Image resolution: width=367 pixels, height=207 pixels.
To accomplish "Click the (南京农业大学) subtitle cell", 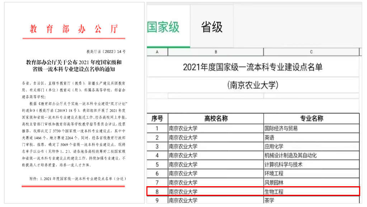I will tap(253, 85).
